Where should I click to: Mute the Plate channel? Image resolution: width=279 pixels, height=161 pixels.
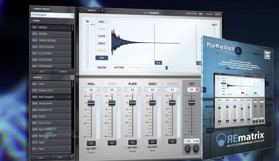coord(138,90)
